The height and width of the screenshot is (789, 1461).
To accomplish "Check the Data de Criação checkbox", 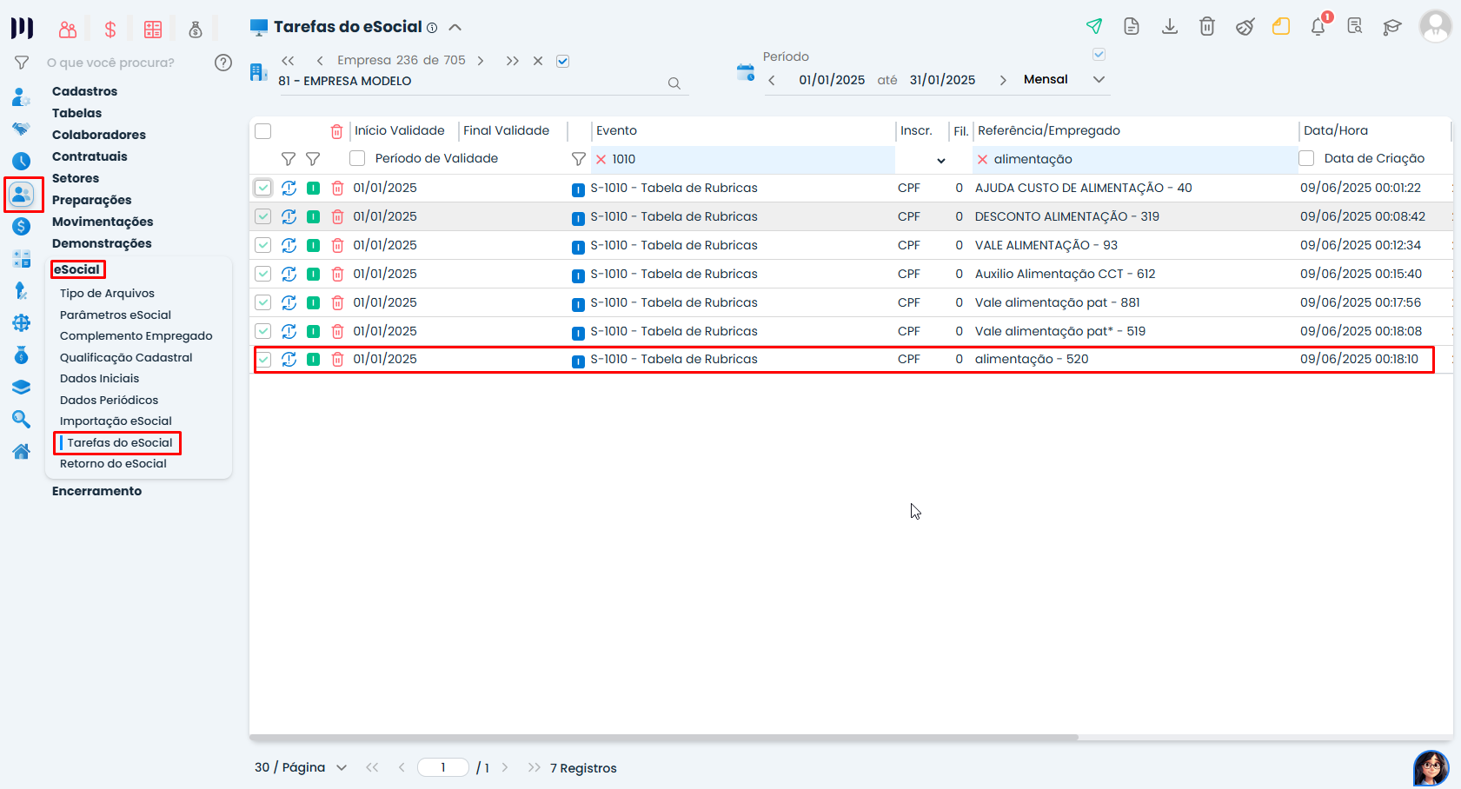I will coord(1306,158).
